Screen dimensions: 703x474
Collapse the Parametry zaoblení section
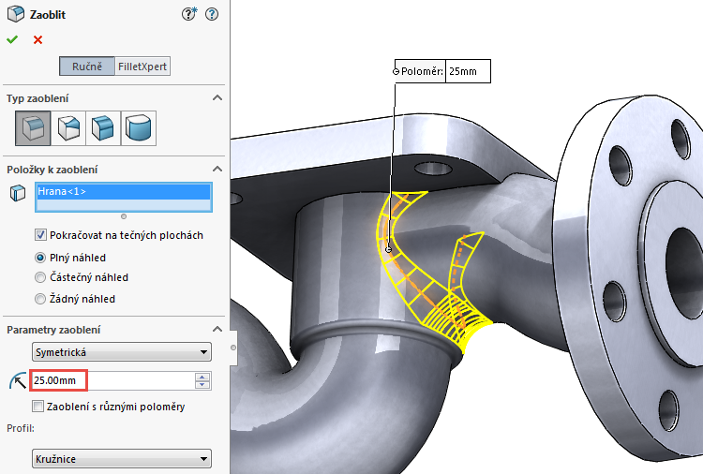[x=217, y=329]
